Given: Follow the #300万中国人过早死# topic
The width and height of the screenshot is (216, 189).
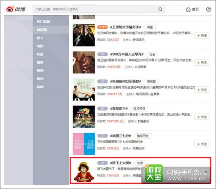Looking at the screenshot, I should 202,63.
